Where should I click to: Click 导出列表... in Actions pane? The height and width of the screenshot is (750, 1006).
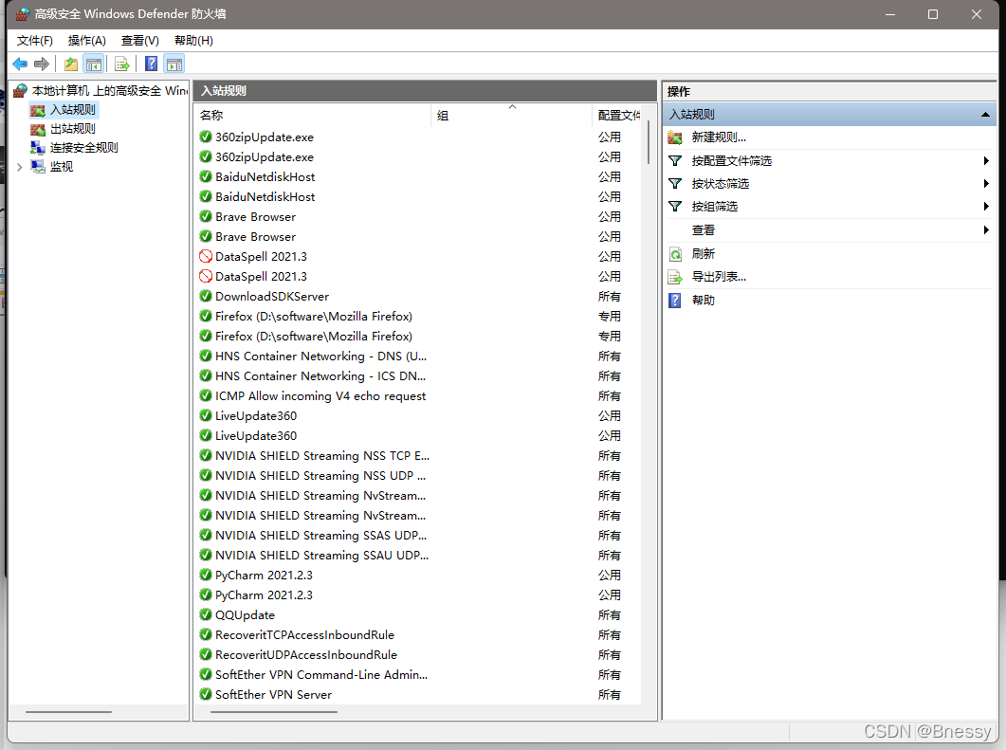pos(719,277)
